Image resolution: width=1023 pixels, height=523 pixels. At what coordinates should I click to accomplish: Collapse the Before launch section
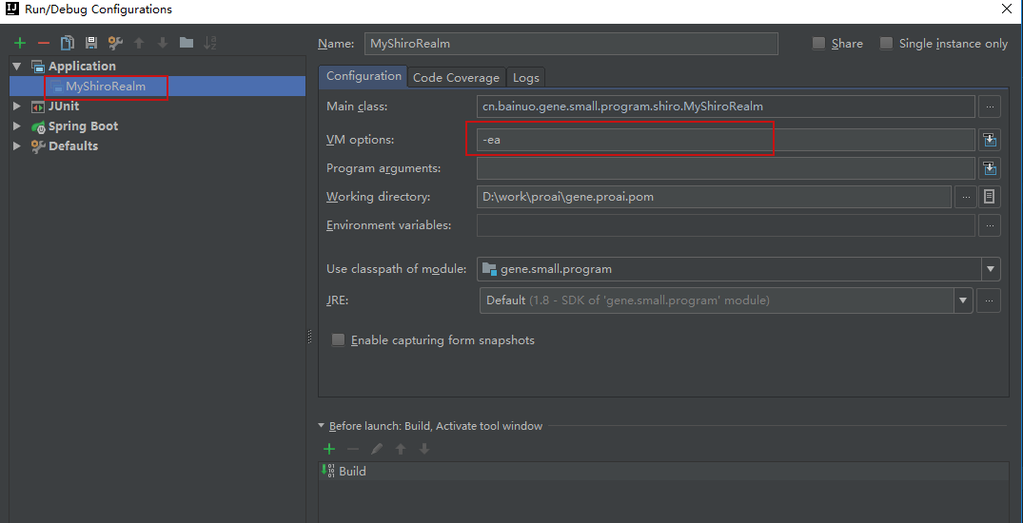point(321,426)
